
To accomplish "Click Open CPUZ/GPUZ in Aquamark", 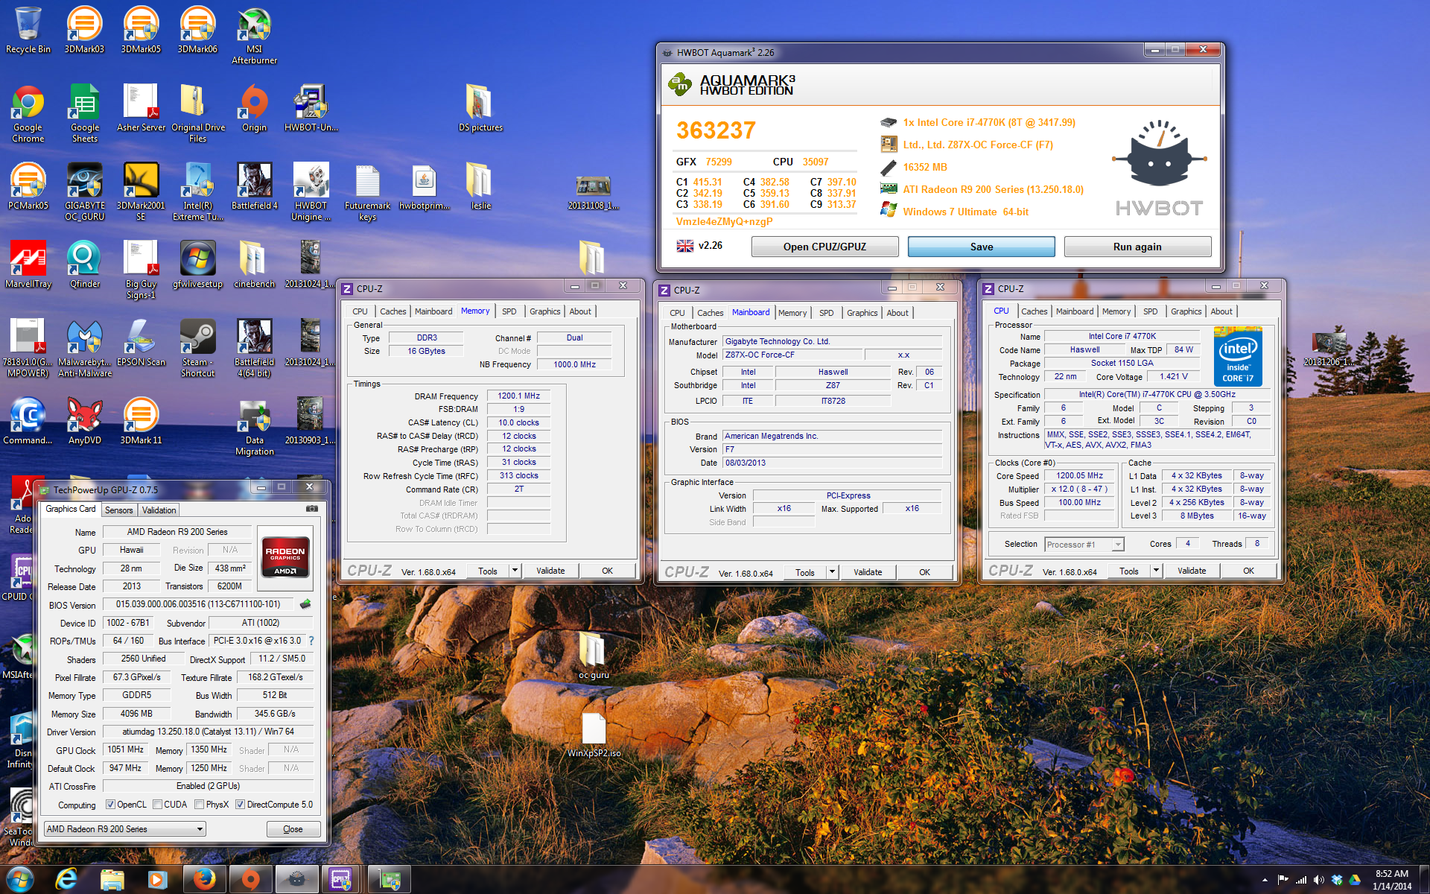I will (x=824, y=247).
